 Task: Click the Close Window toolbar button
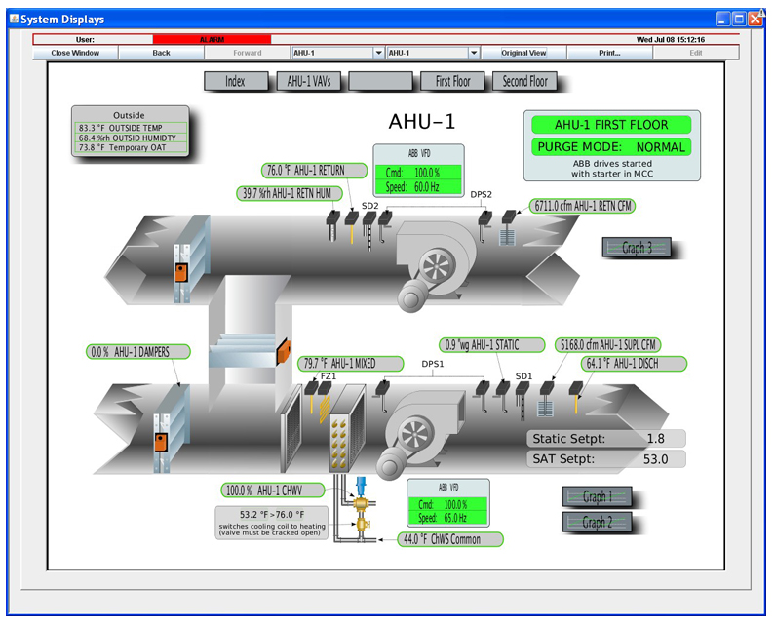(x=75, y=53)
